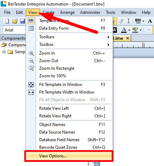Select the text tool letter A icon

click(150, 21)
